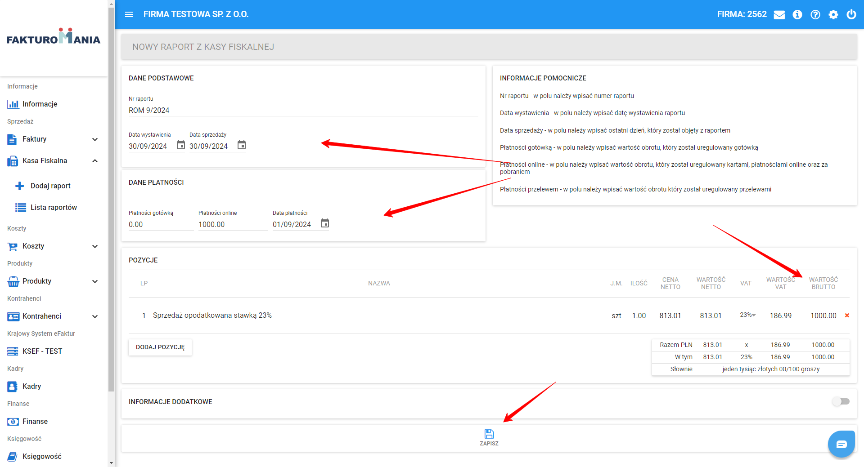
Task: Click the Dodaj pozycję button
Action: pos(160,347)
